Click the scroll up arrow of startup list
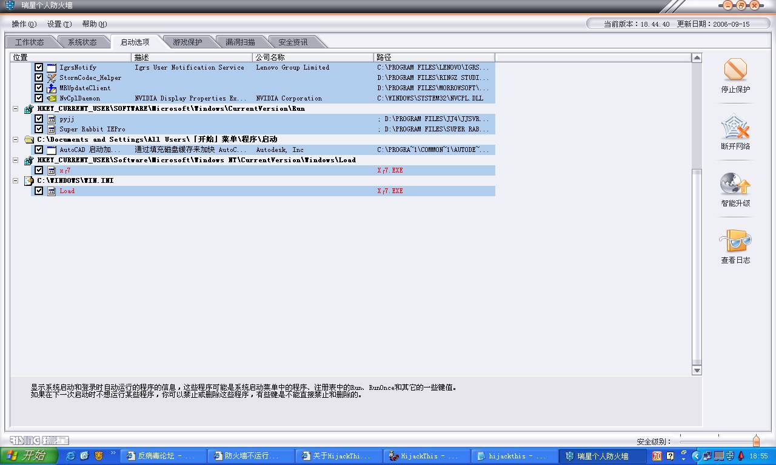776x465 pixels. 697,58
